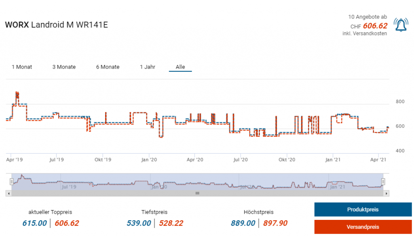Click the price alert bell icon
414x236 pixels.
tap(401, 25)
